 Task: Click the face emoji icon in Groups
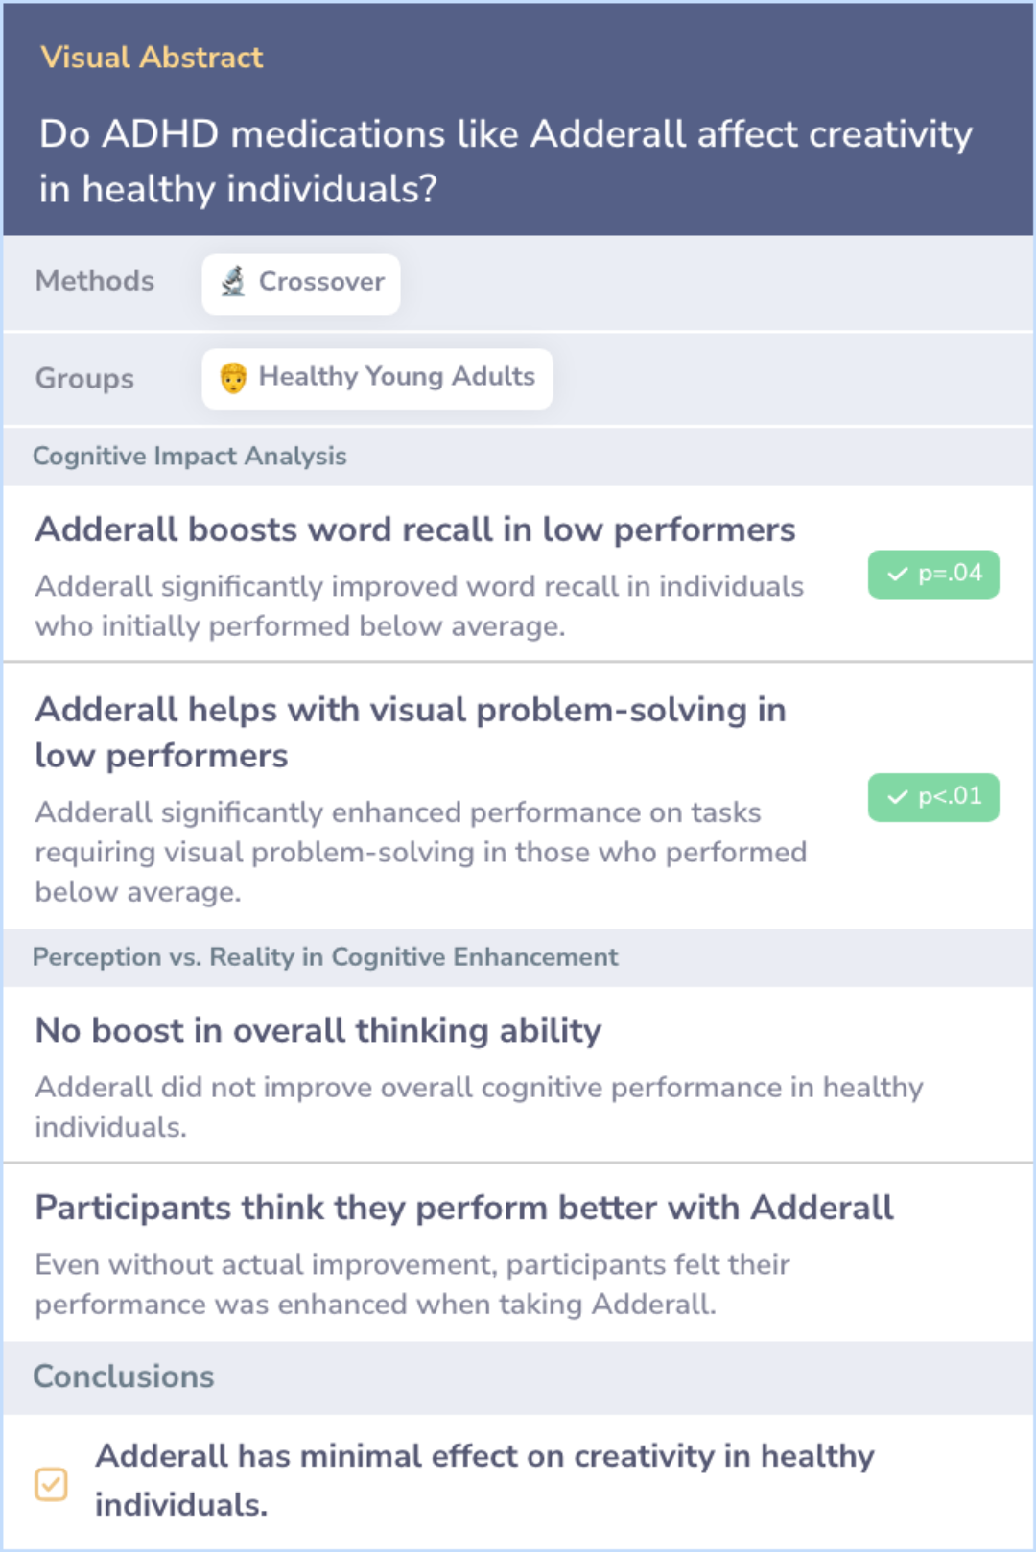233,378
